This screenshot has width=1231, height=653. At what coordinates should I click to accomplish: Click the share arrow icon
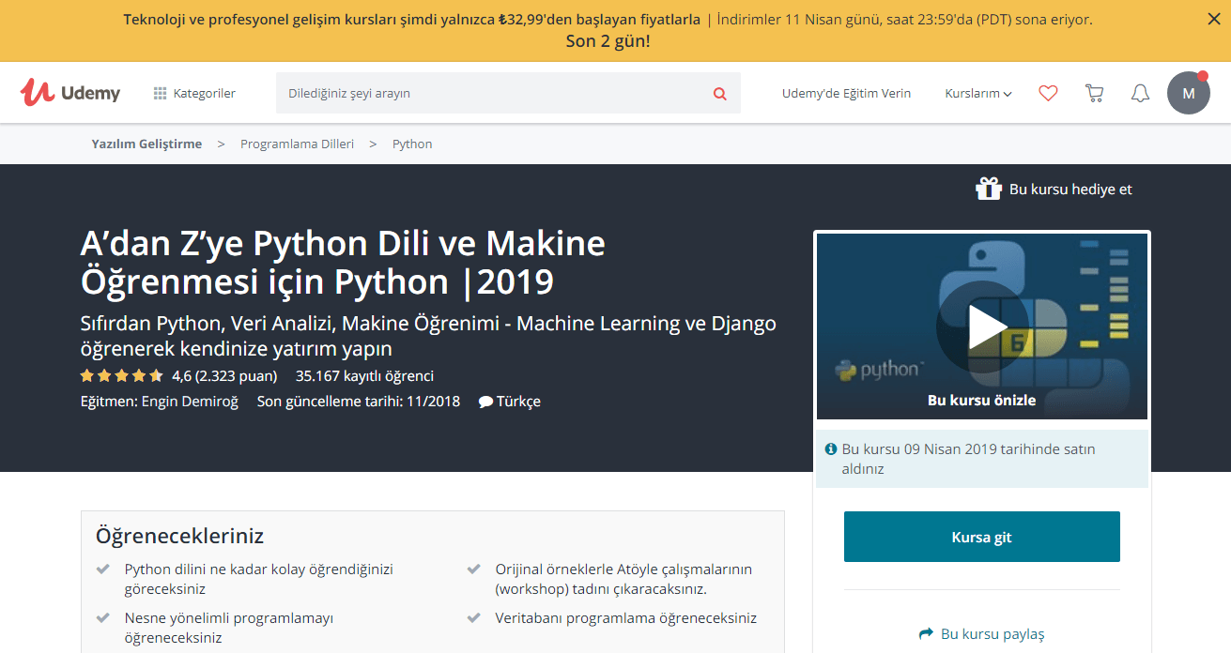[x=926, y=633]
